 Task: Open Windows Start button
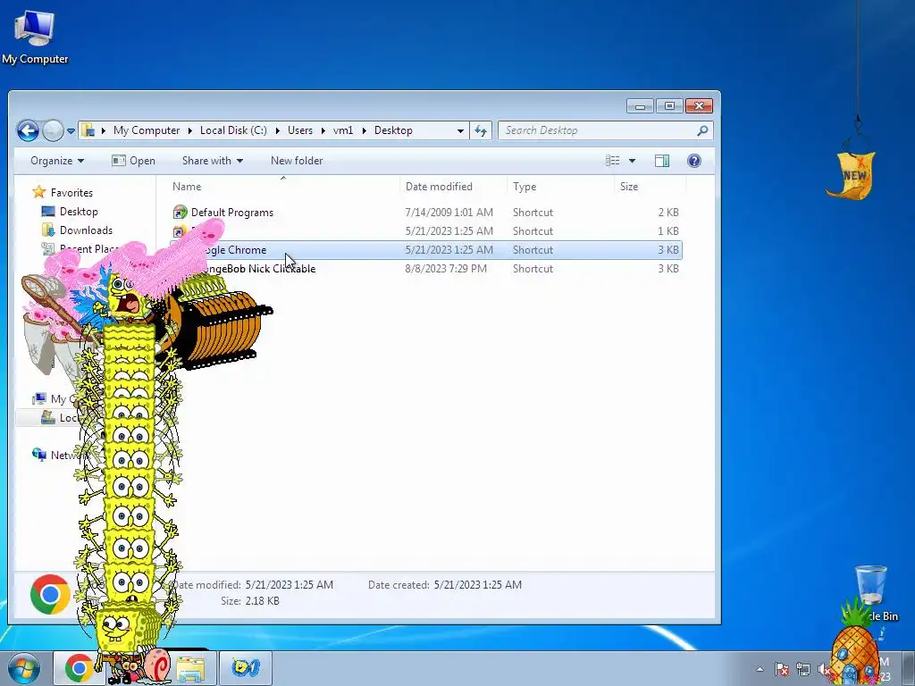click(24, 668)
